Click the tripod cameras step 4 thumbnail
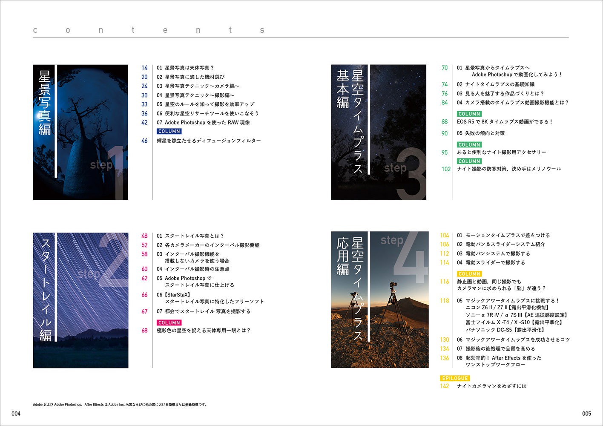The image size is (603, 426). pos(379,299)
